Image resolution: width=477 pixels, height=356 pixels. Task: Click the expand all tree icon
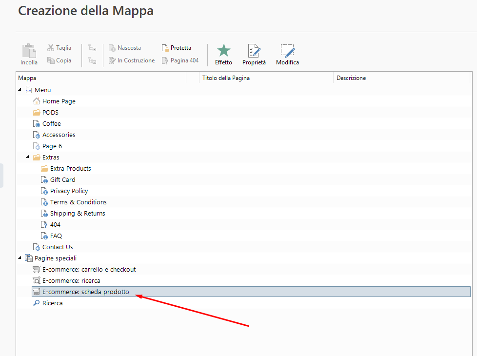[92, 48]
